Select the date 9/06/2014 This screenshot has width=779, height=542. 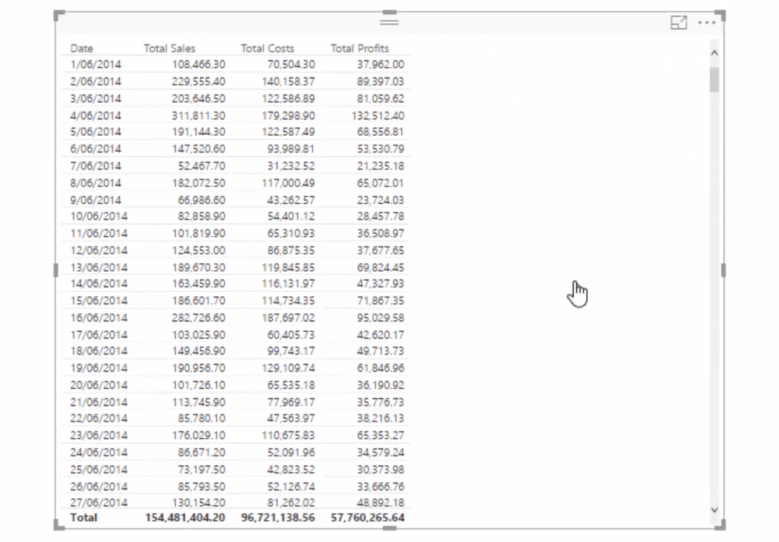click(95, 200)
